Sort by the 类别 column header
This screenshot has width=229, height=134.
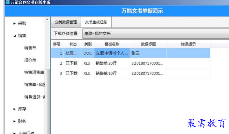[88, 44]
